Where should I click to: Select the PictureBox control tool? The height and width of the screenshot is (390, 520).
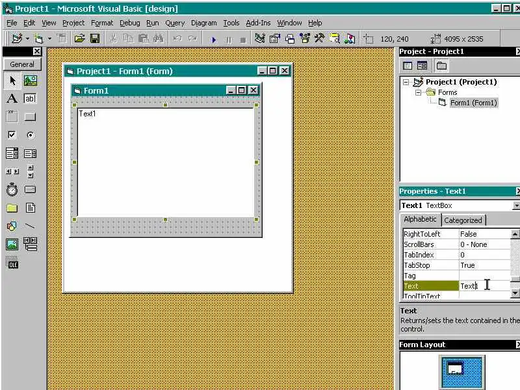pos(30,81)
